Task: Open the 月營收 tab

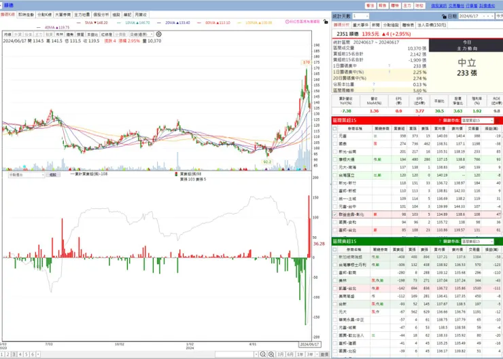Action: tap(141, 15)
